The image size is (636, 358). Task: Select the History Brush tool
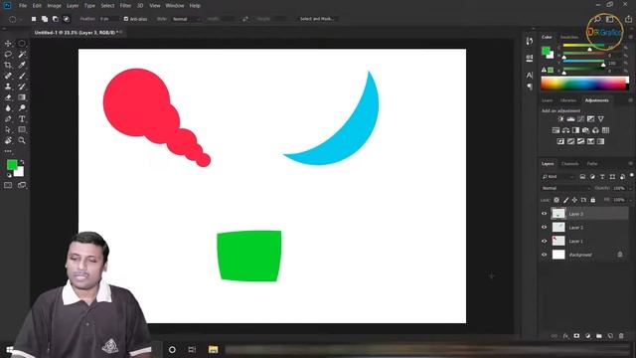click(x=22, y=87)
